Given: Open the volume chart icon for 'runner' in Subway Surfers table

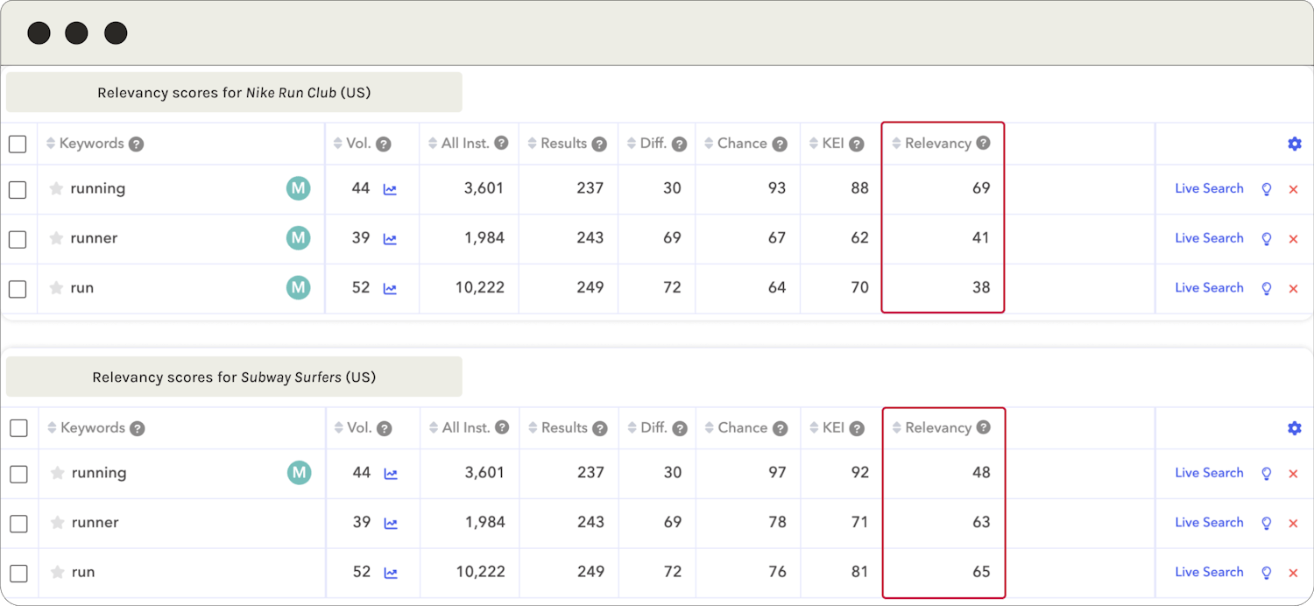Looking at the screenshot, I should (391, 523).
